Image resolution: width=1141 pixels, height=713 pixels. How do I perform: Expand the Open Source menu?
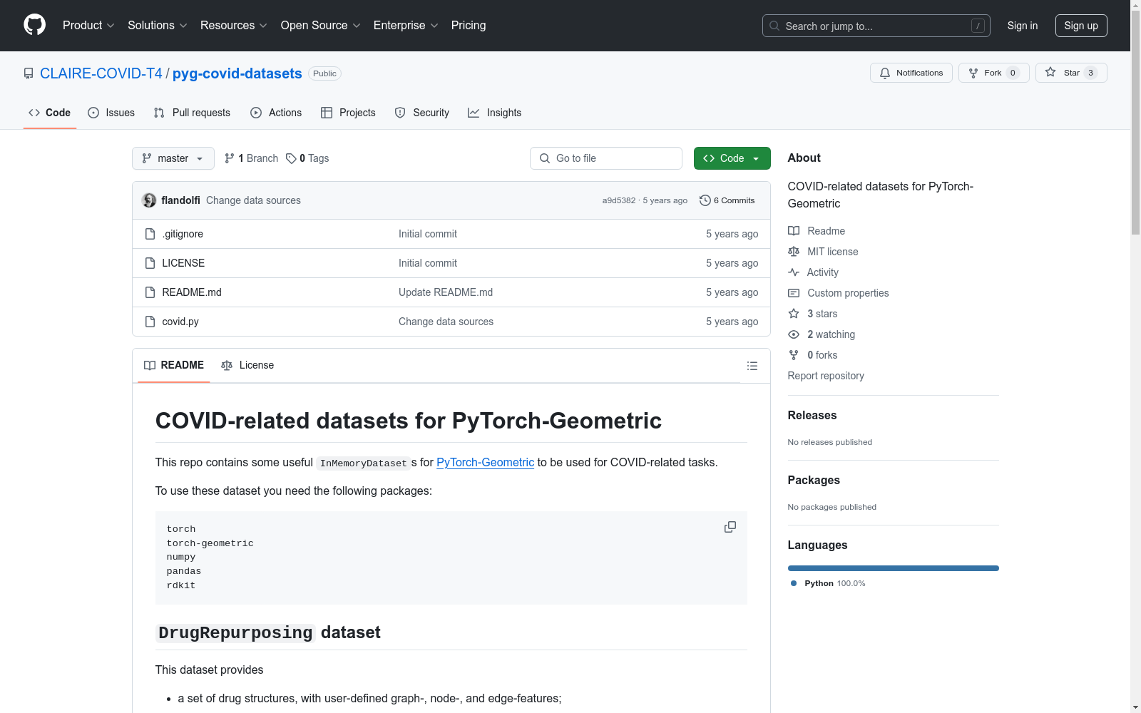tap(321, 25)
